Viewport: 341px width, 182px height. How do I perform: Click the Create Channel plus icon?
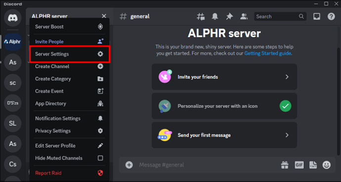click(100, 66)
